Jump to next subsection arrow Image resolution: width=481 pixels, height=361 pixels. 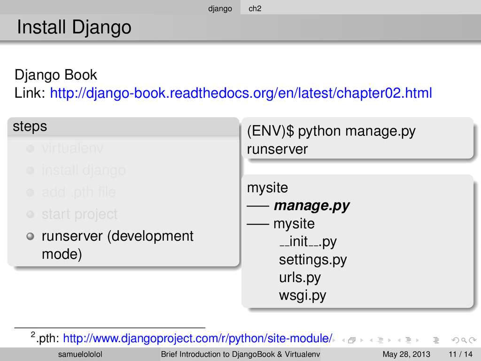(x=389, y=340)
